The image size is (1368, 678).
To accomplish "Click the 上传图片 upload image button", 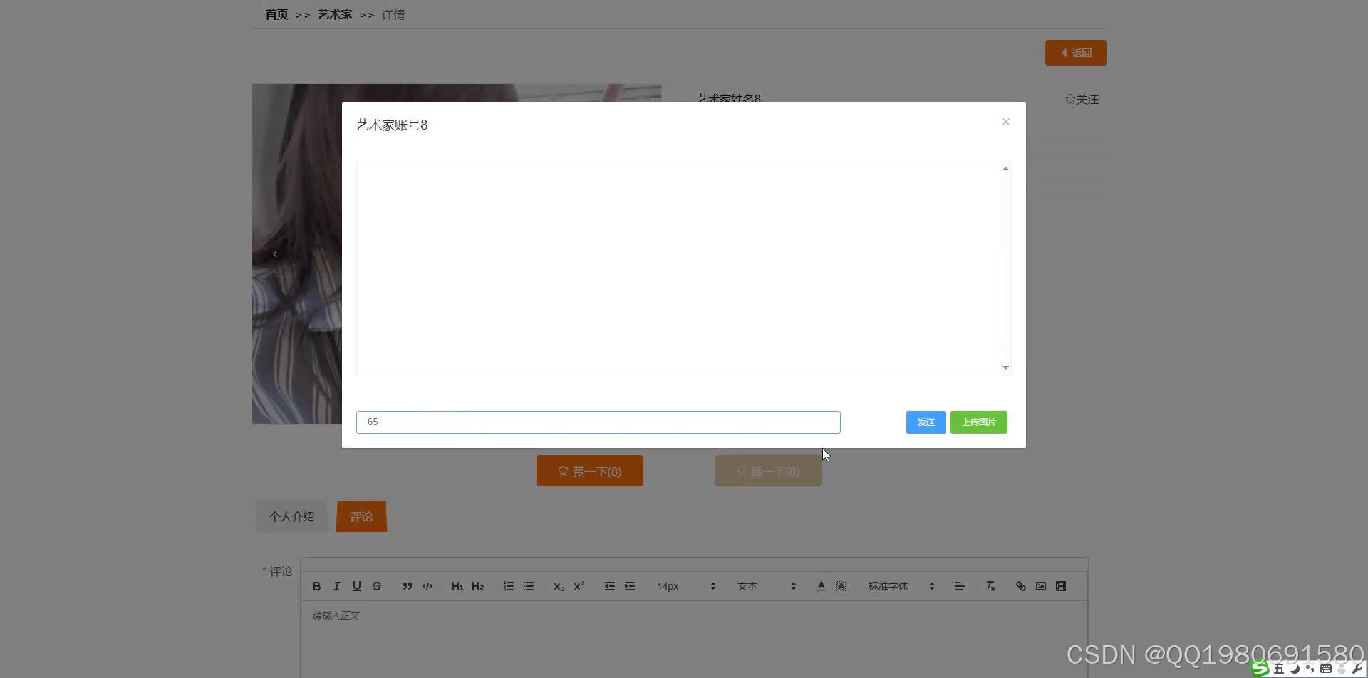I will coord(978,422).
